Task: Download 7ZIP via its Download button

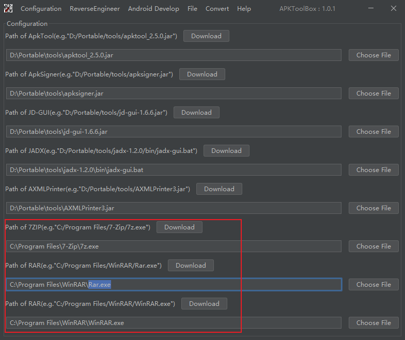Action: (x=179, y=227)
